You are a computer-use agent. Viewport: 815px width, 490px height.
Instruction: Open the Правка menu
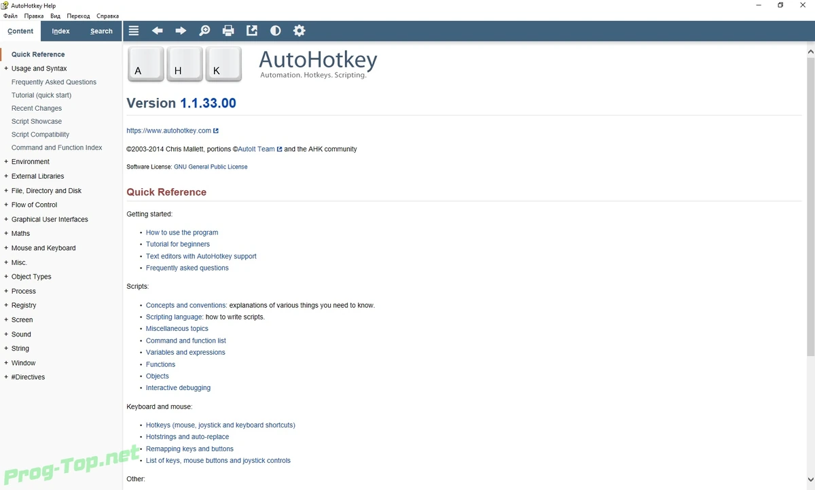(x=34, y=16)
